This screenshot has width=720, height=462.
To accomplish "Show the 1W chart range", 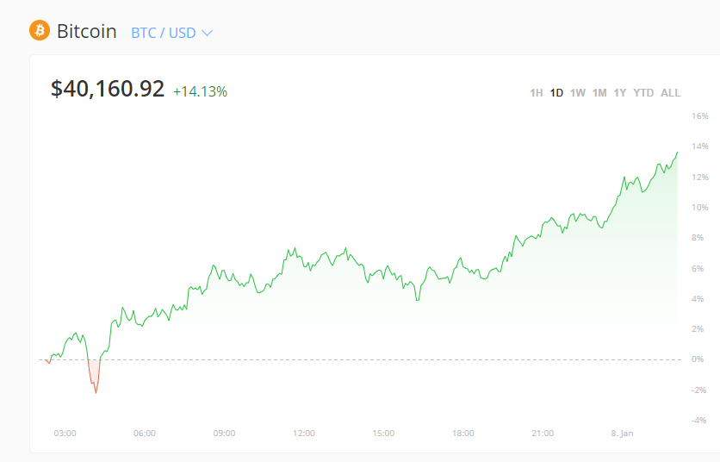I will (x=577, y=93).
